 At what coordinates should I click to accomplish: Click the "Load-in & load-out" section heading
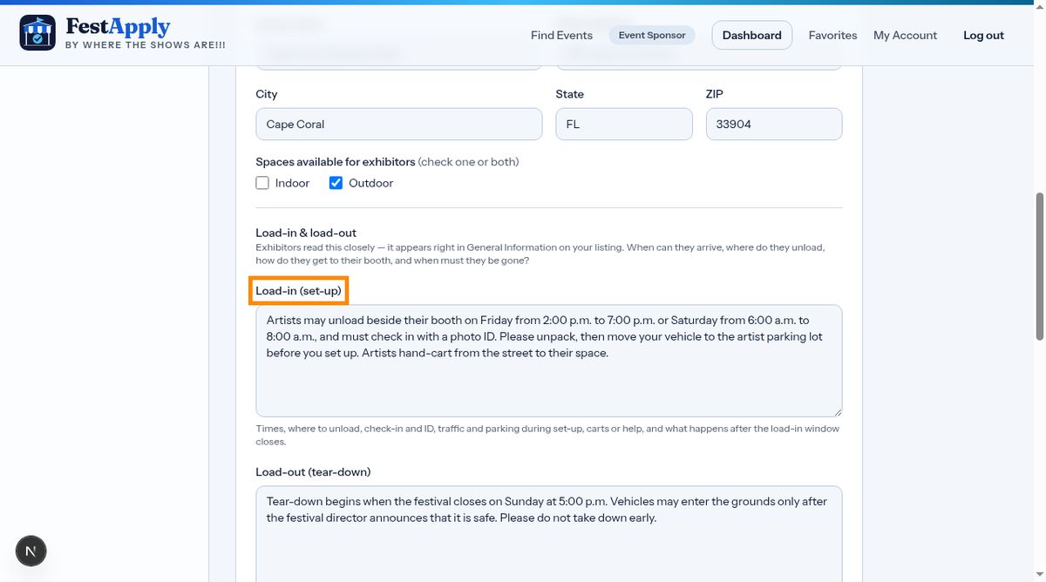306,233
